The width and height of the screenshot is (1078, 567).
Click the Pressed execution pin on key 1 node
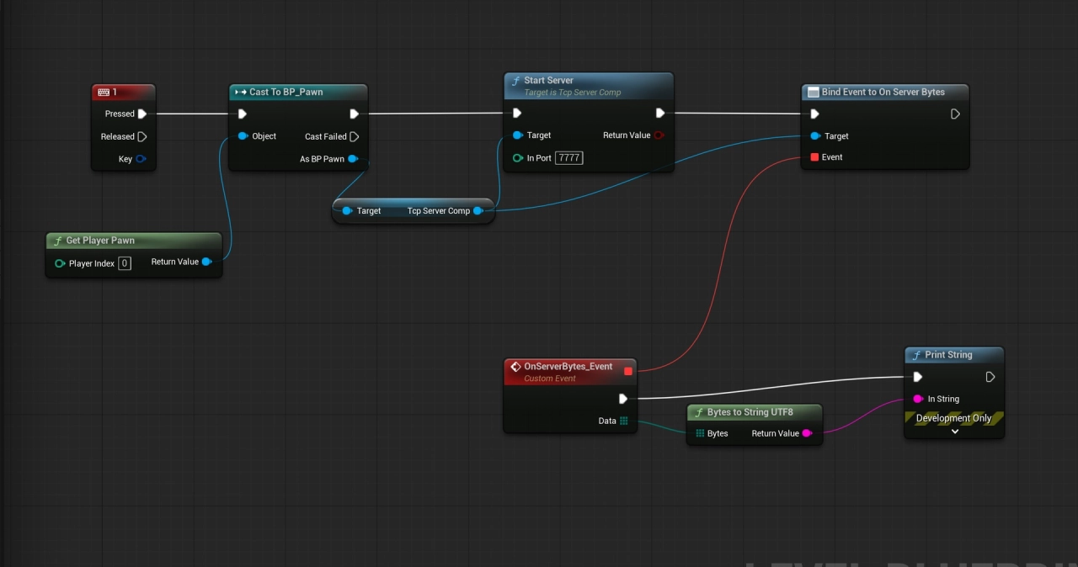click(x=141, y=114)
